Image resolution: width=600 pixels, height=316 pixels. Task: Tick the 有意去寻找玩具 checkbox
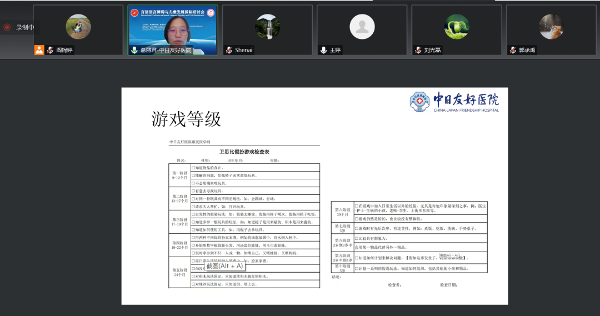[x=193, y=191]
